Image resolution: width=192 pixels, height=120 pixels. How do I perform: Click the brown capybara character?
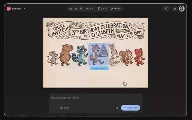tap(66, 55)
